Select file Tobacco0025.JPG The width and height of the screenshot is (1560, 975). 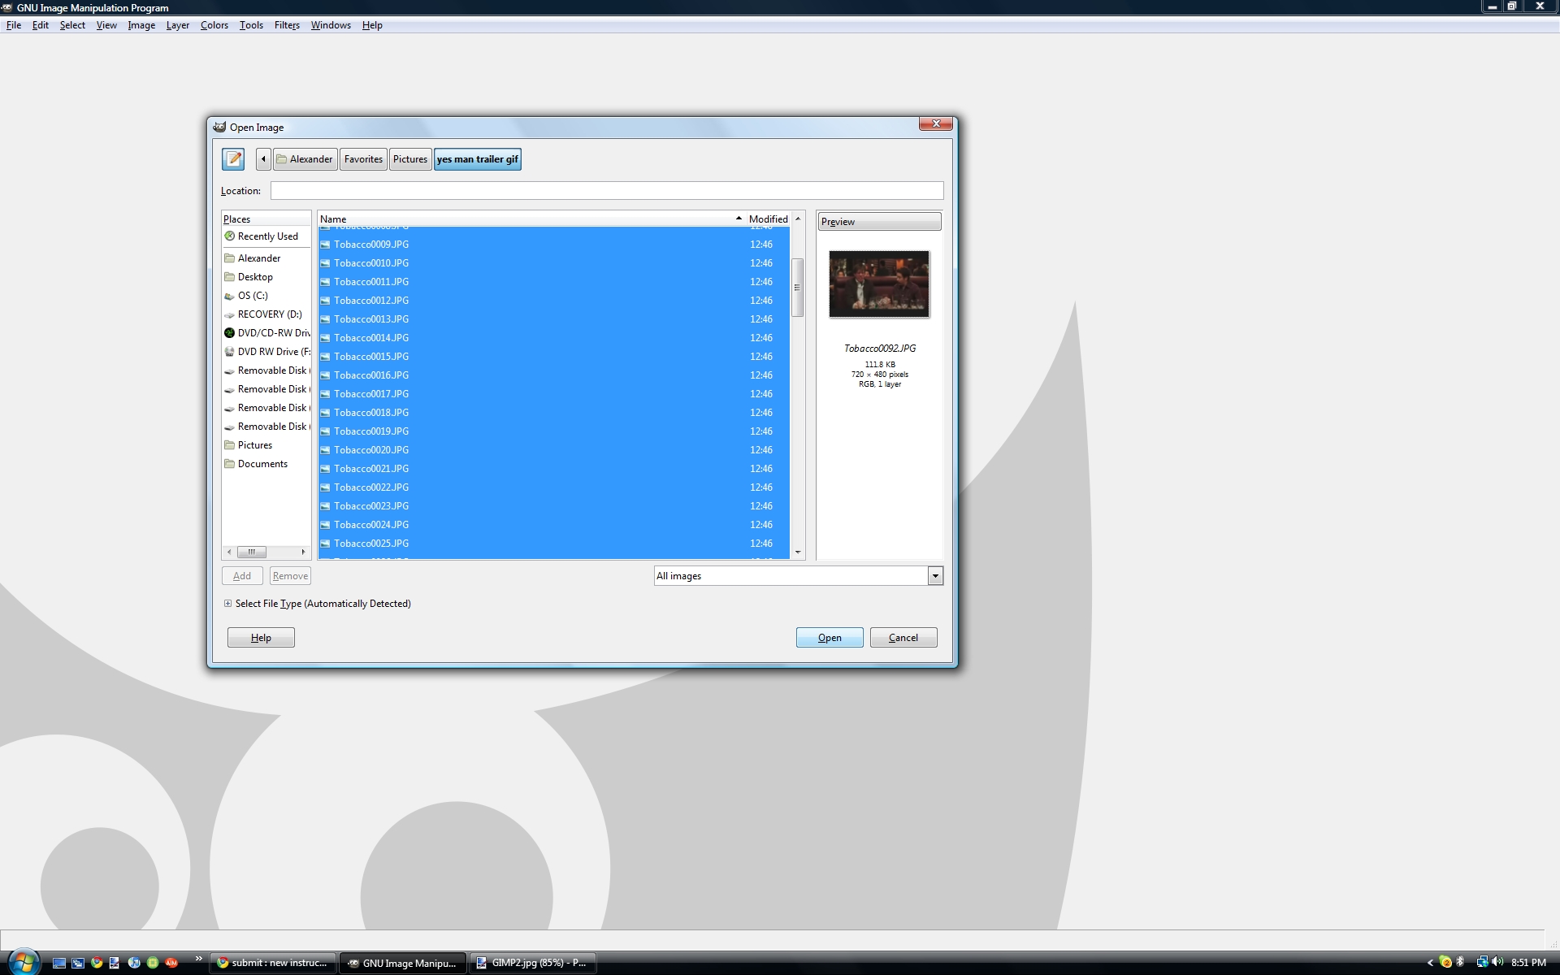553,544
